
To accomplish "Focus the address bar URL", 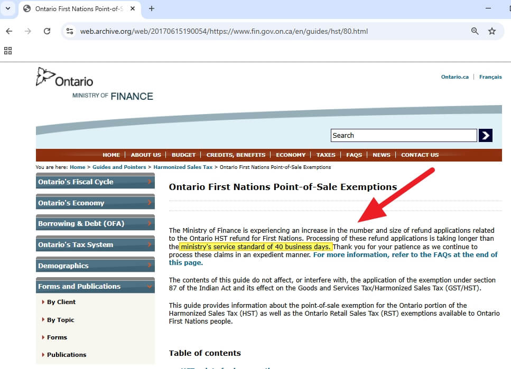I will pyautogui.click(x=224, y=31).
